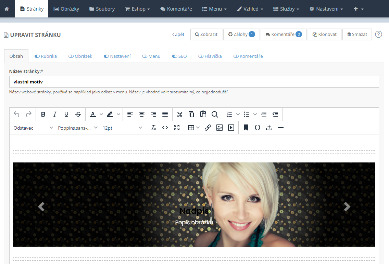Click the Insert link icon
The image size is (389, 264).
coord(208,128)
